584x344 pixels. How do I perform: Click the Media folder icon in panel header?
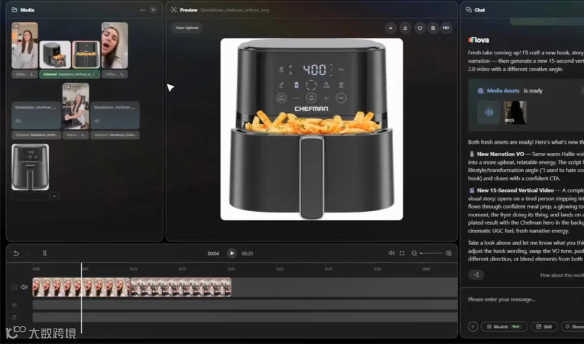pyautogui.click(x=14, y=10)
